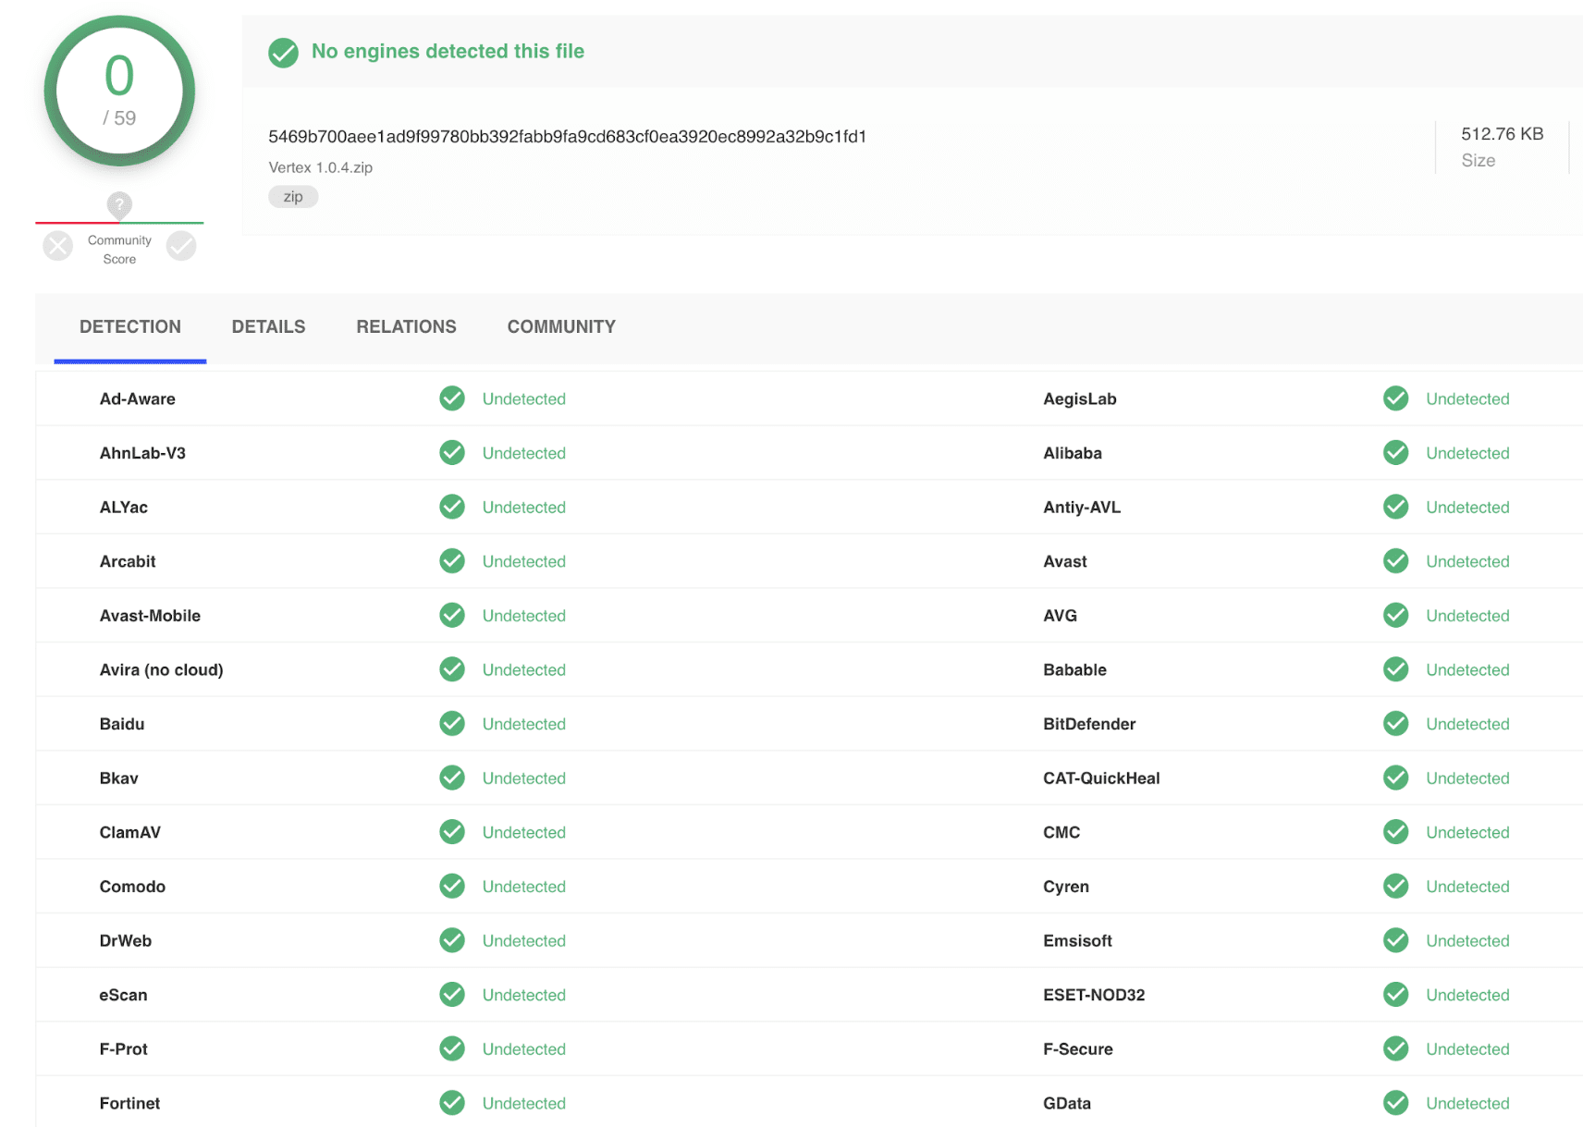
Task: Click the check icon beside ESET-NOD32
Action: pos(1395,995)
